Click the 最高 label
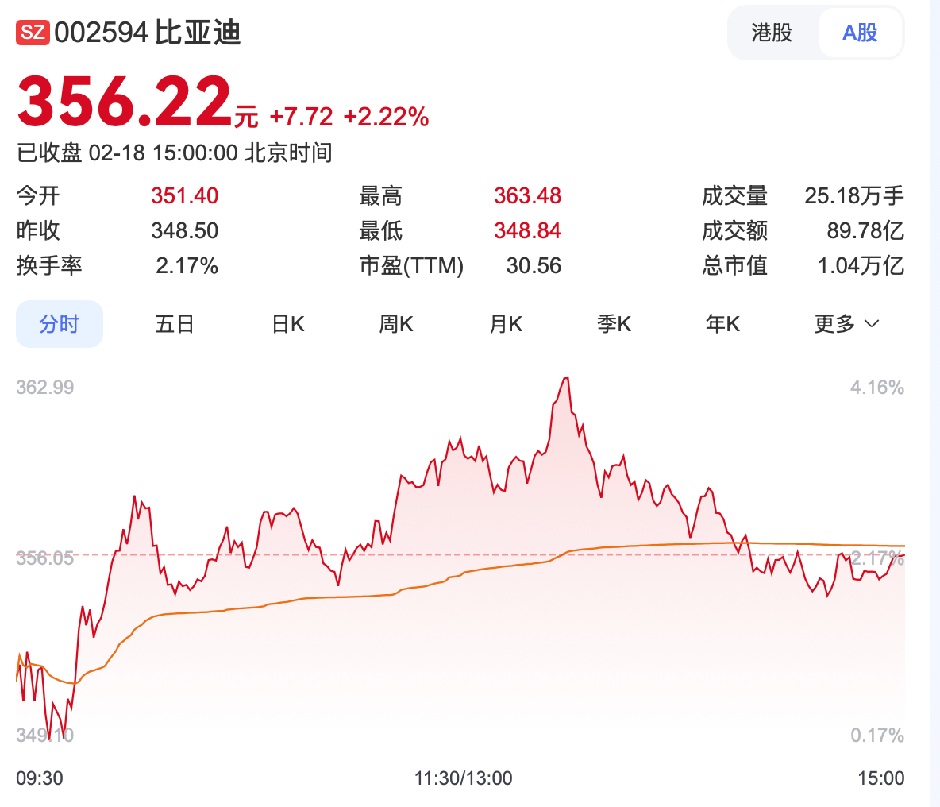This screenshot has height=807, width=940. point(380,196)
